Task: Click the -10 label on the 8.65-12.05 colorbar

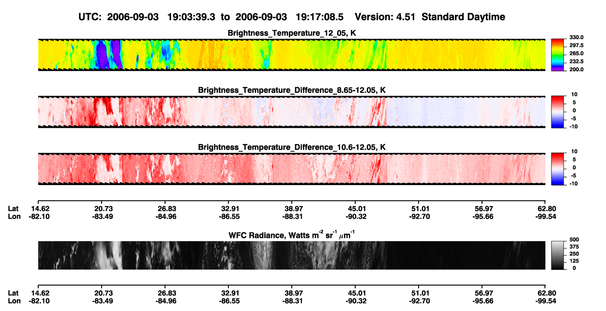Action: pos(573,126)
